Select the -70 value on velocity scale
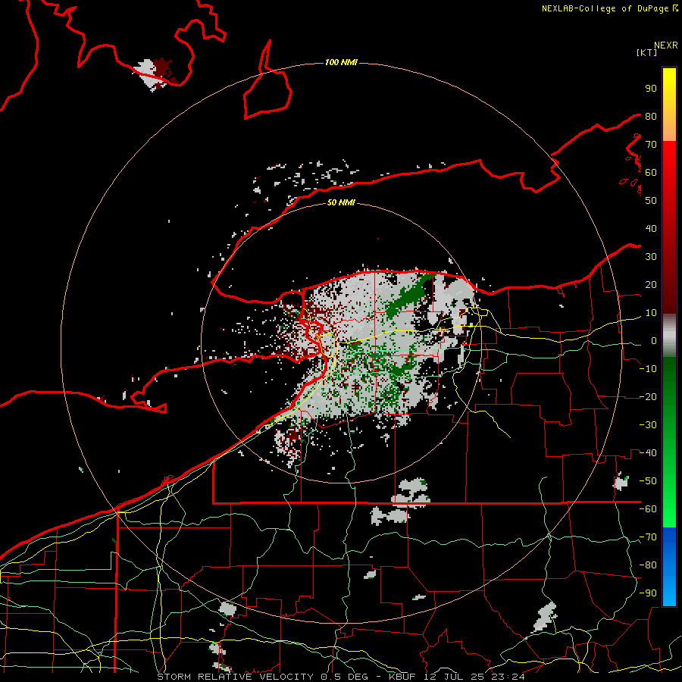Viewport: 682px width, 682px height. [648, 537]
